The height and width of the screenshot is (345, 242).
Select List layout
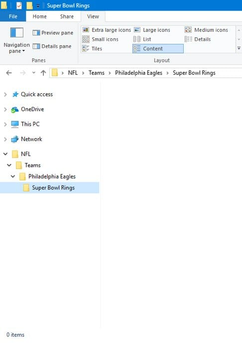point(142,39)
